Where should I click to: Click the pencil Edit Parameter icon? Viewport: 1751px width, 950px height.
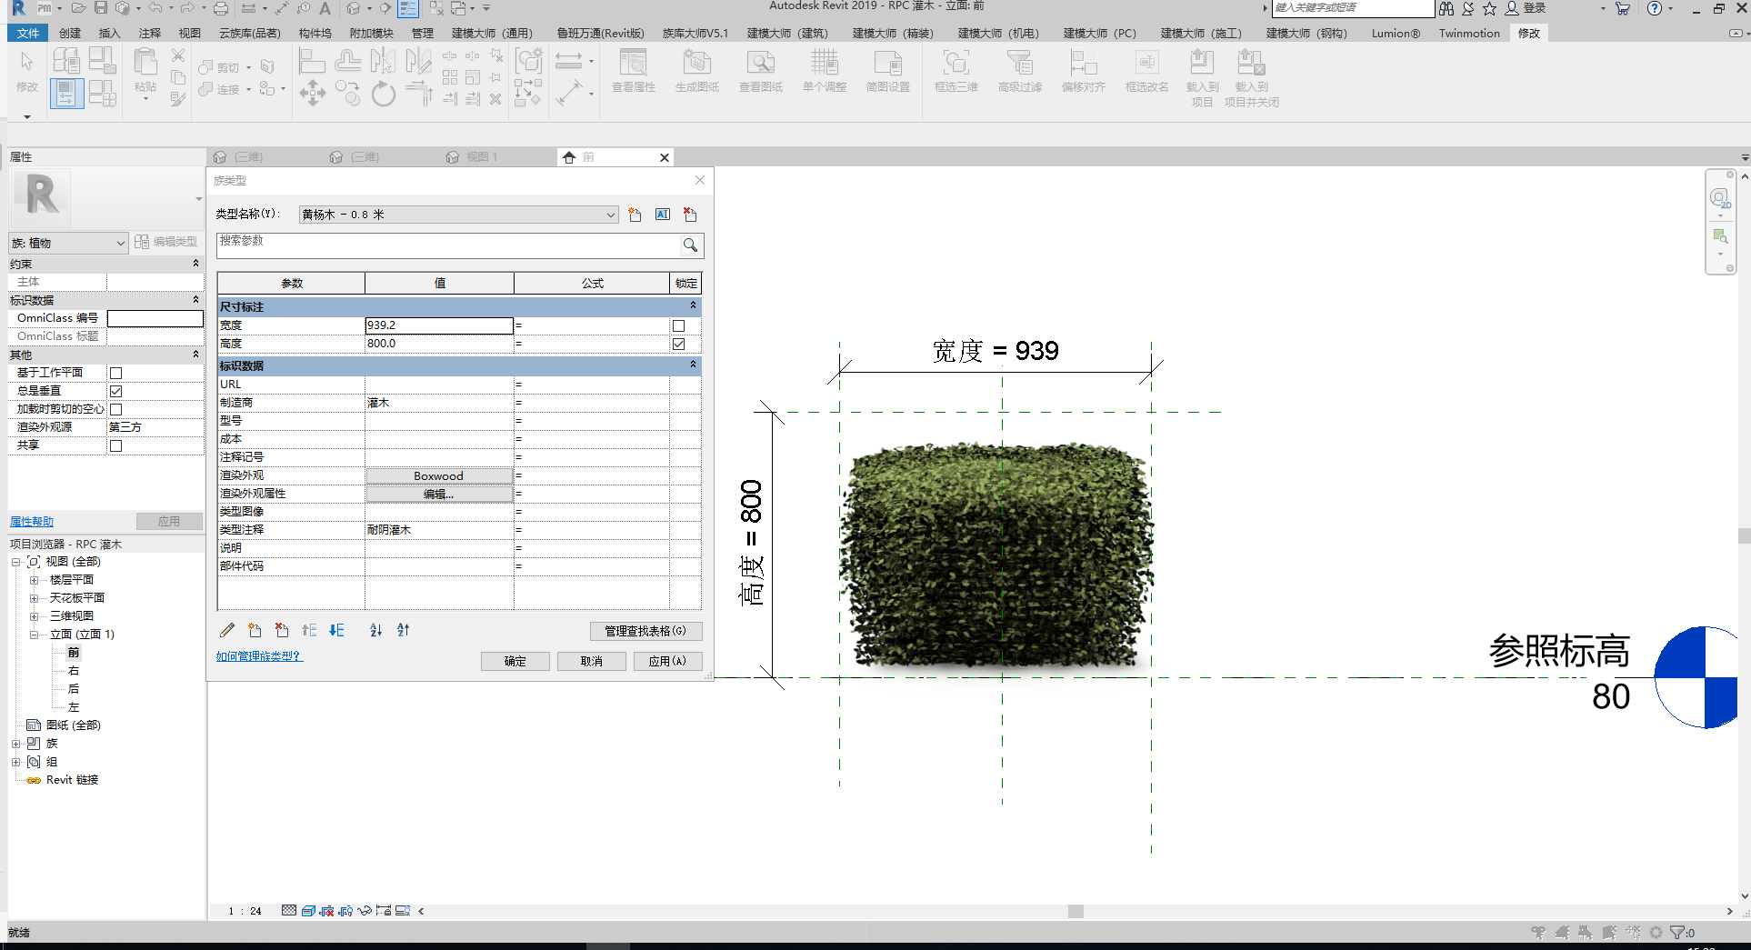(227, 630)
